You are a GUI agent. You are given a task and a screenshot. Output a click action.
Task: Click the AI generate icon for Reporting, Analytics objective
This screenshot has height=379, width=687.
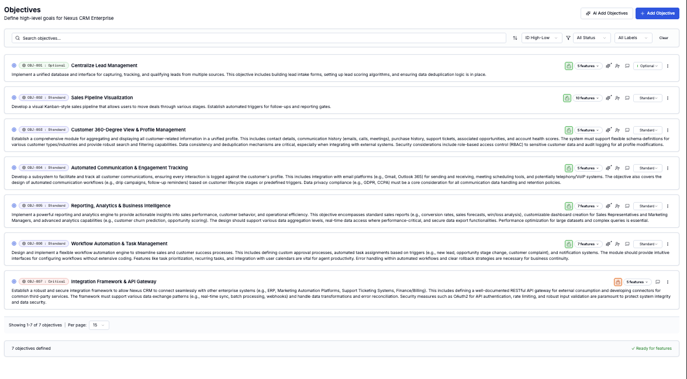click(x=608, y=206)
